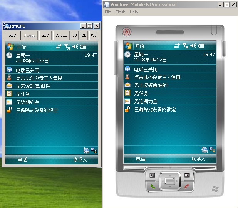Click the red power button on the emulator device

(x=127, y=32)
